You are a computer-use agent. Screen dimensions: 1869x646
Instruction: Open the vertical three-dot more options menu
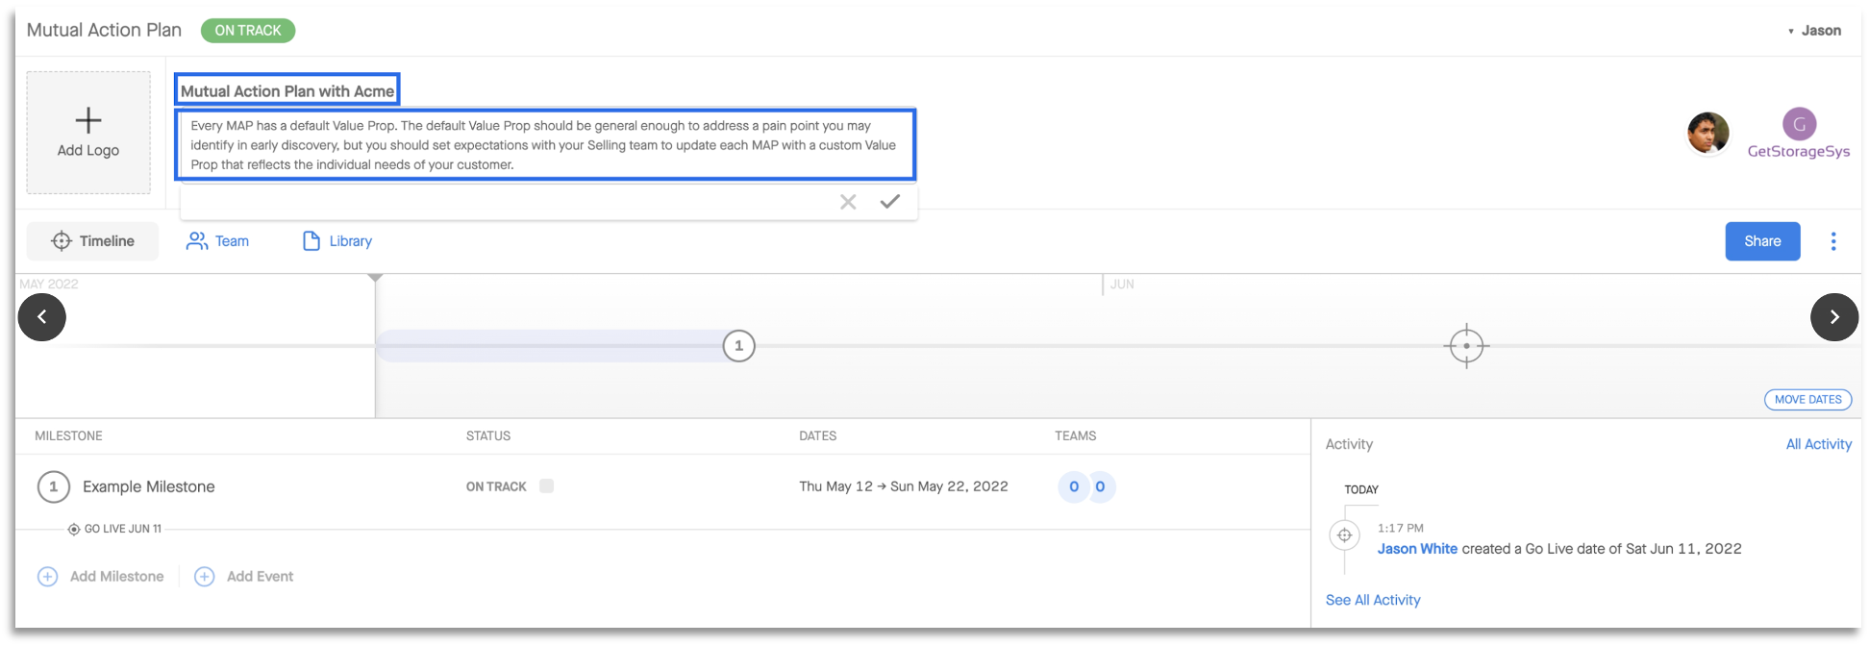[x=1833, y=241]
